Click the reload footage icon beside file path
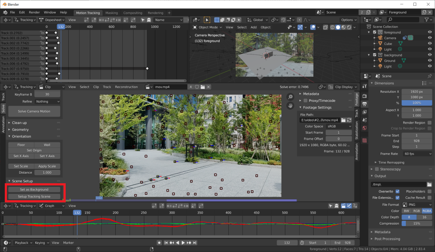Image resolution: width=435 pixels, height=252 pixels. (349, 120)
